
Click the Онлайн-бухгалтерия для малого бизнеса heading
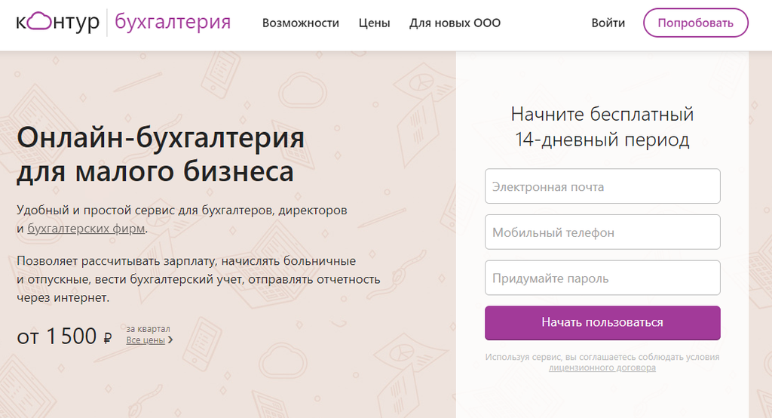[161, 154]
